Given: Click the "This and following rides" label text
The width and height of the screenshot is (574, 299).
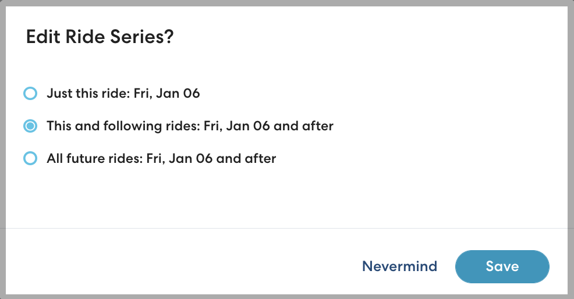Looking at the screenshot, I should pyautogui.click(x=123, y=126).
